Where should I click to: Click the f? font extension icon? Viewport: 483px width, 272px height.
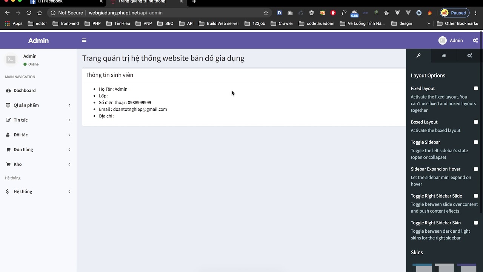(344, 13)
